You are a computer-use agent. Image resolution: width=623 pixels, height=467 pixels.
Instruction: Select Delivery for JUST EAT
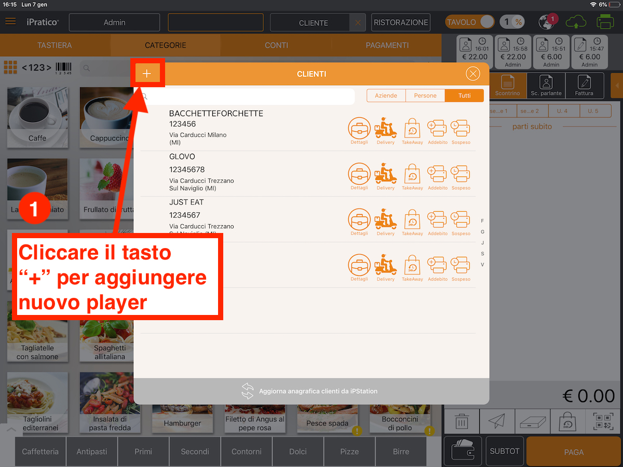point(386,222)
